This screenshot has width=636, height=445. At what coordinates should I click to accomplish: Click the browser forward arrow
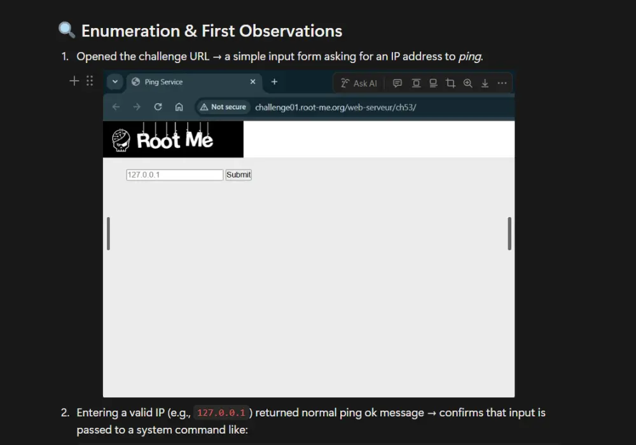pos(137,107)
